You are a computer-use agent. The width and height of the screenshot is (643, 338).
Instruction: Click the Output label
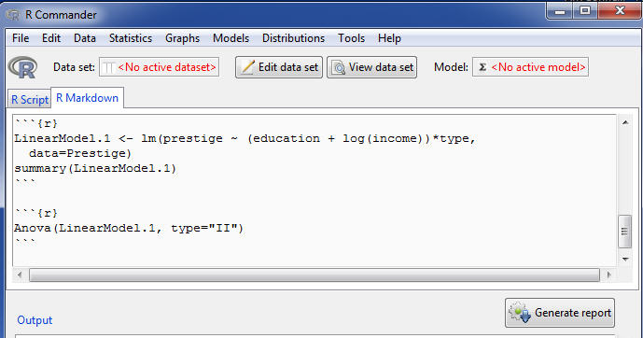click(x=35, y=320)
